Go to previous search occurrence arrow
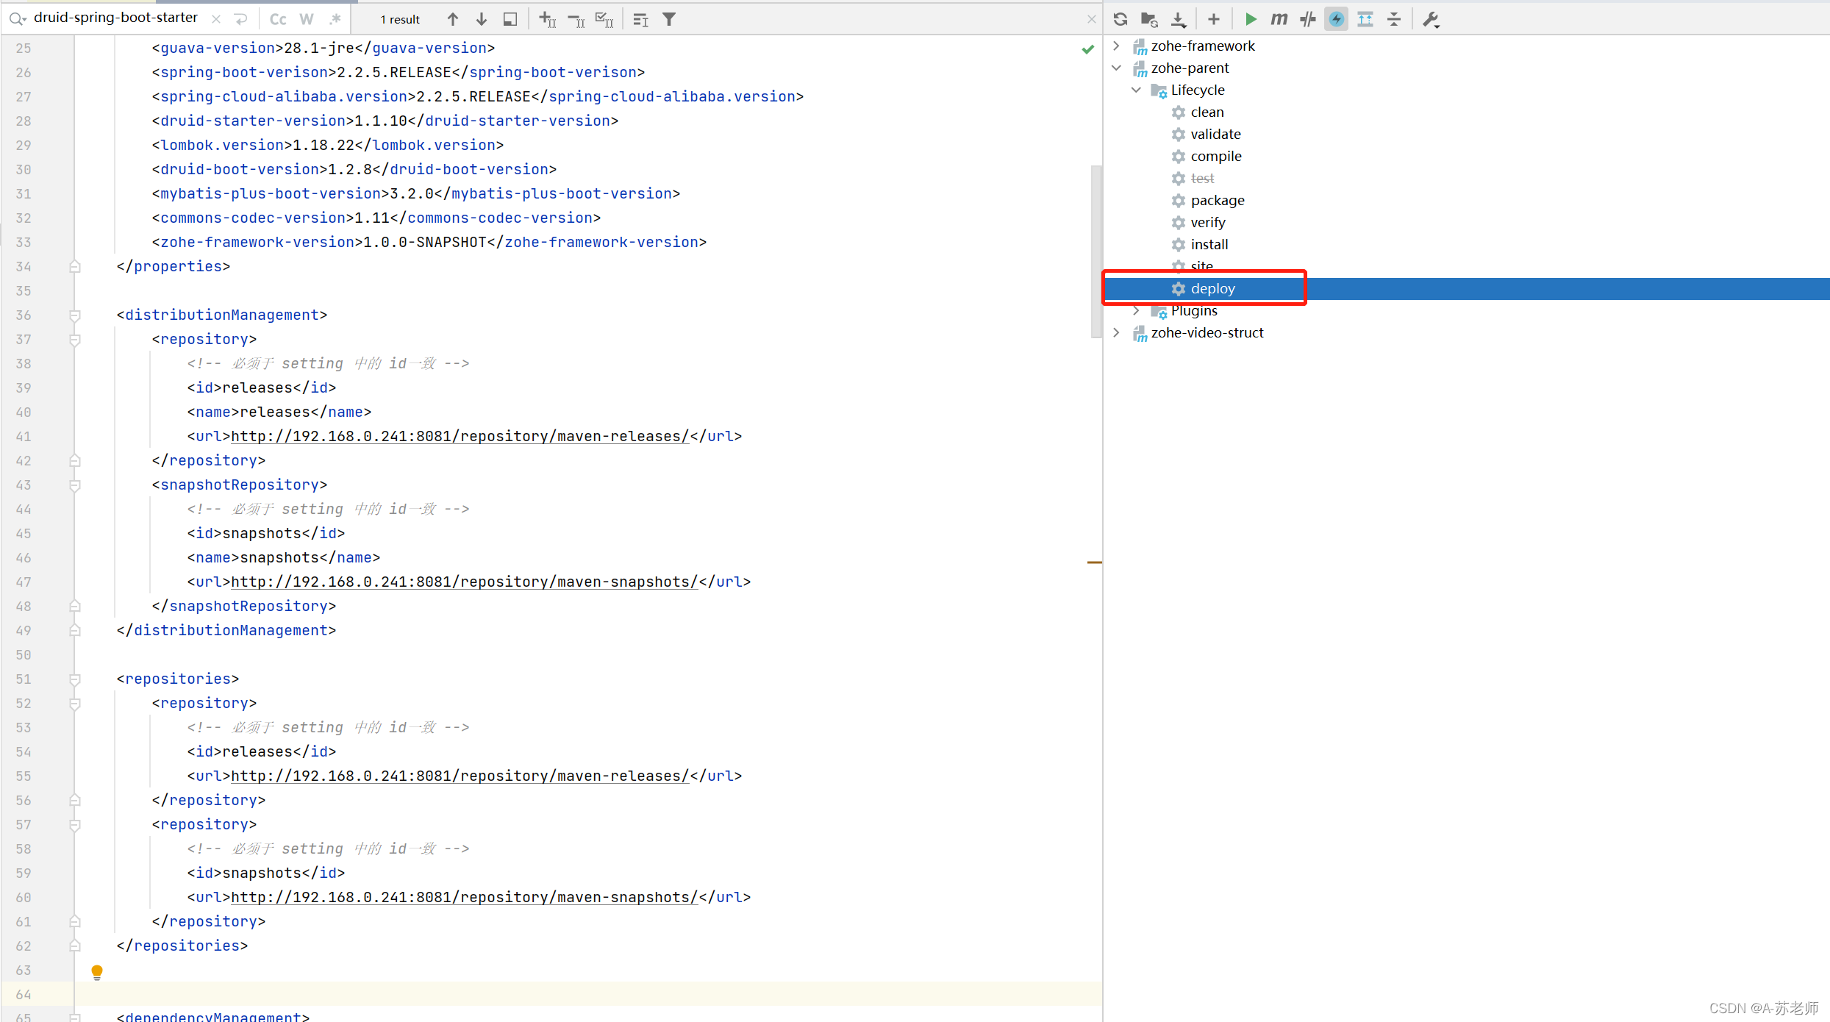This screenshot has height=1022, width=1830. (x=453, y=19)
